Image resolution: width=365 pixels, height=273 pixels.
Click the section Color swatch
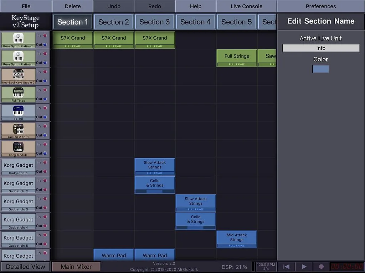coord(321,69)
